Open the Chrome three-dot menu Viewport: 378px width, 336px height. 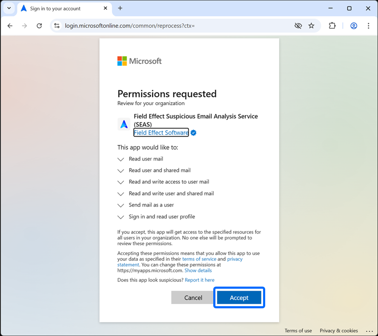(368, 26)
